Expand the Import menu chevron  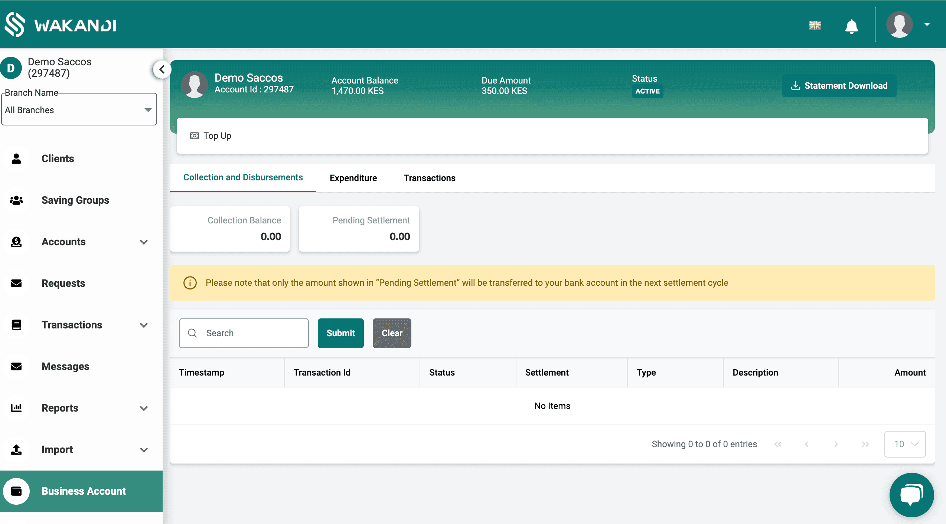click(x=144, y=450)
